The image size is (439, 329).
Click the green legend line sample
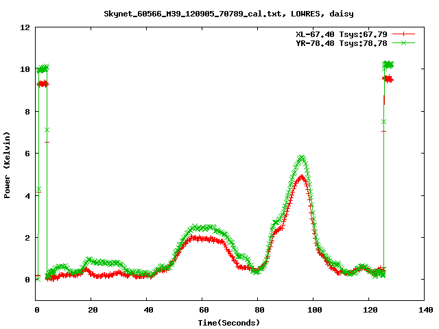(x=403, y=42)
